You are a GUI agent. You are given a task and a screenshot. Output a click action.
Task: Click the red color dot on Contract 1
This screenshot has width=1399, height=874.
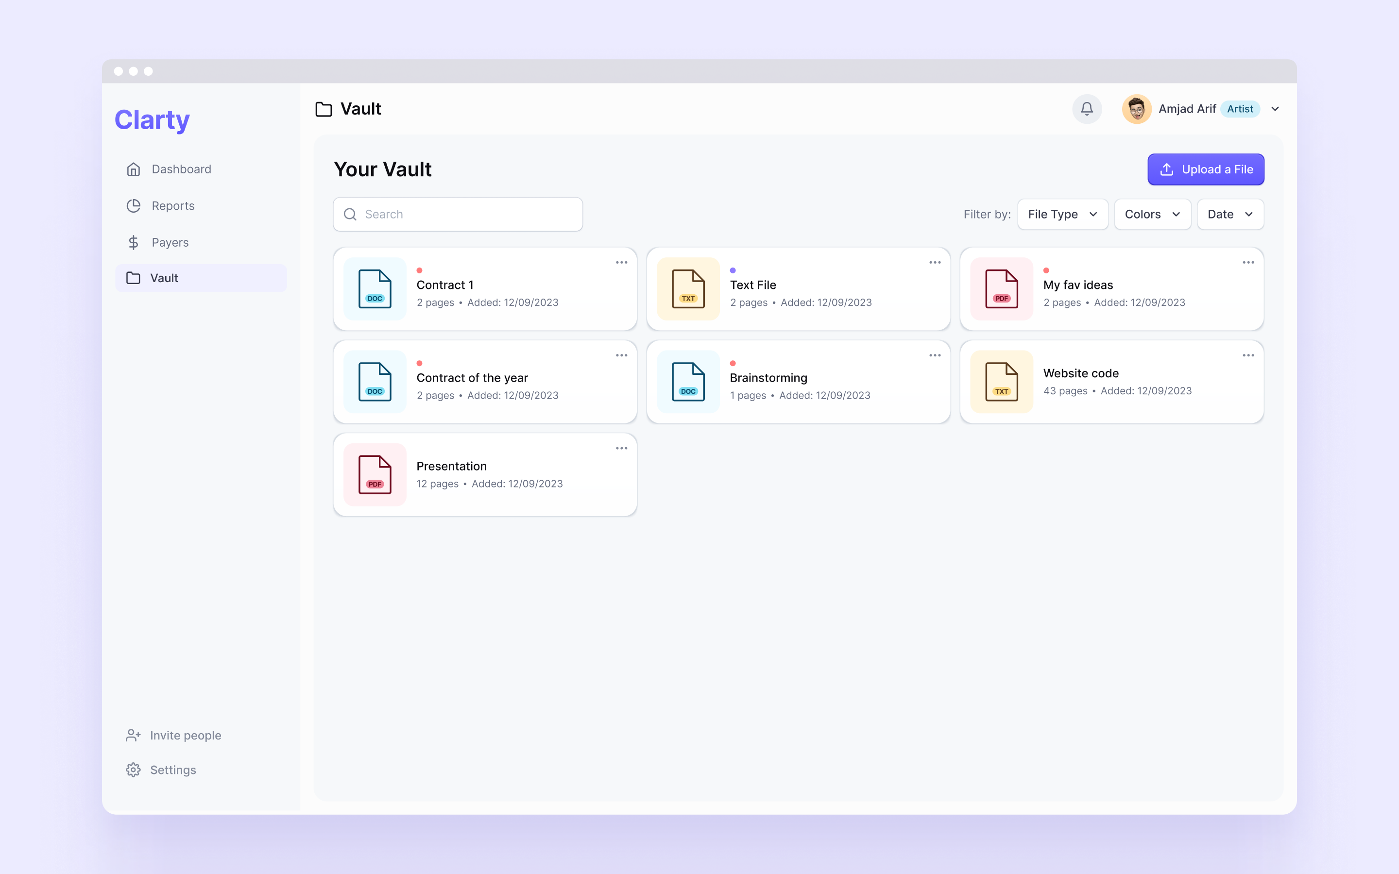(x=420, y=270)
